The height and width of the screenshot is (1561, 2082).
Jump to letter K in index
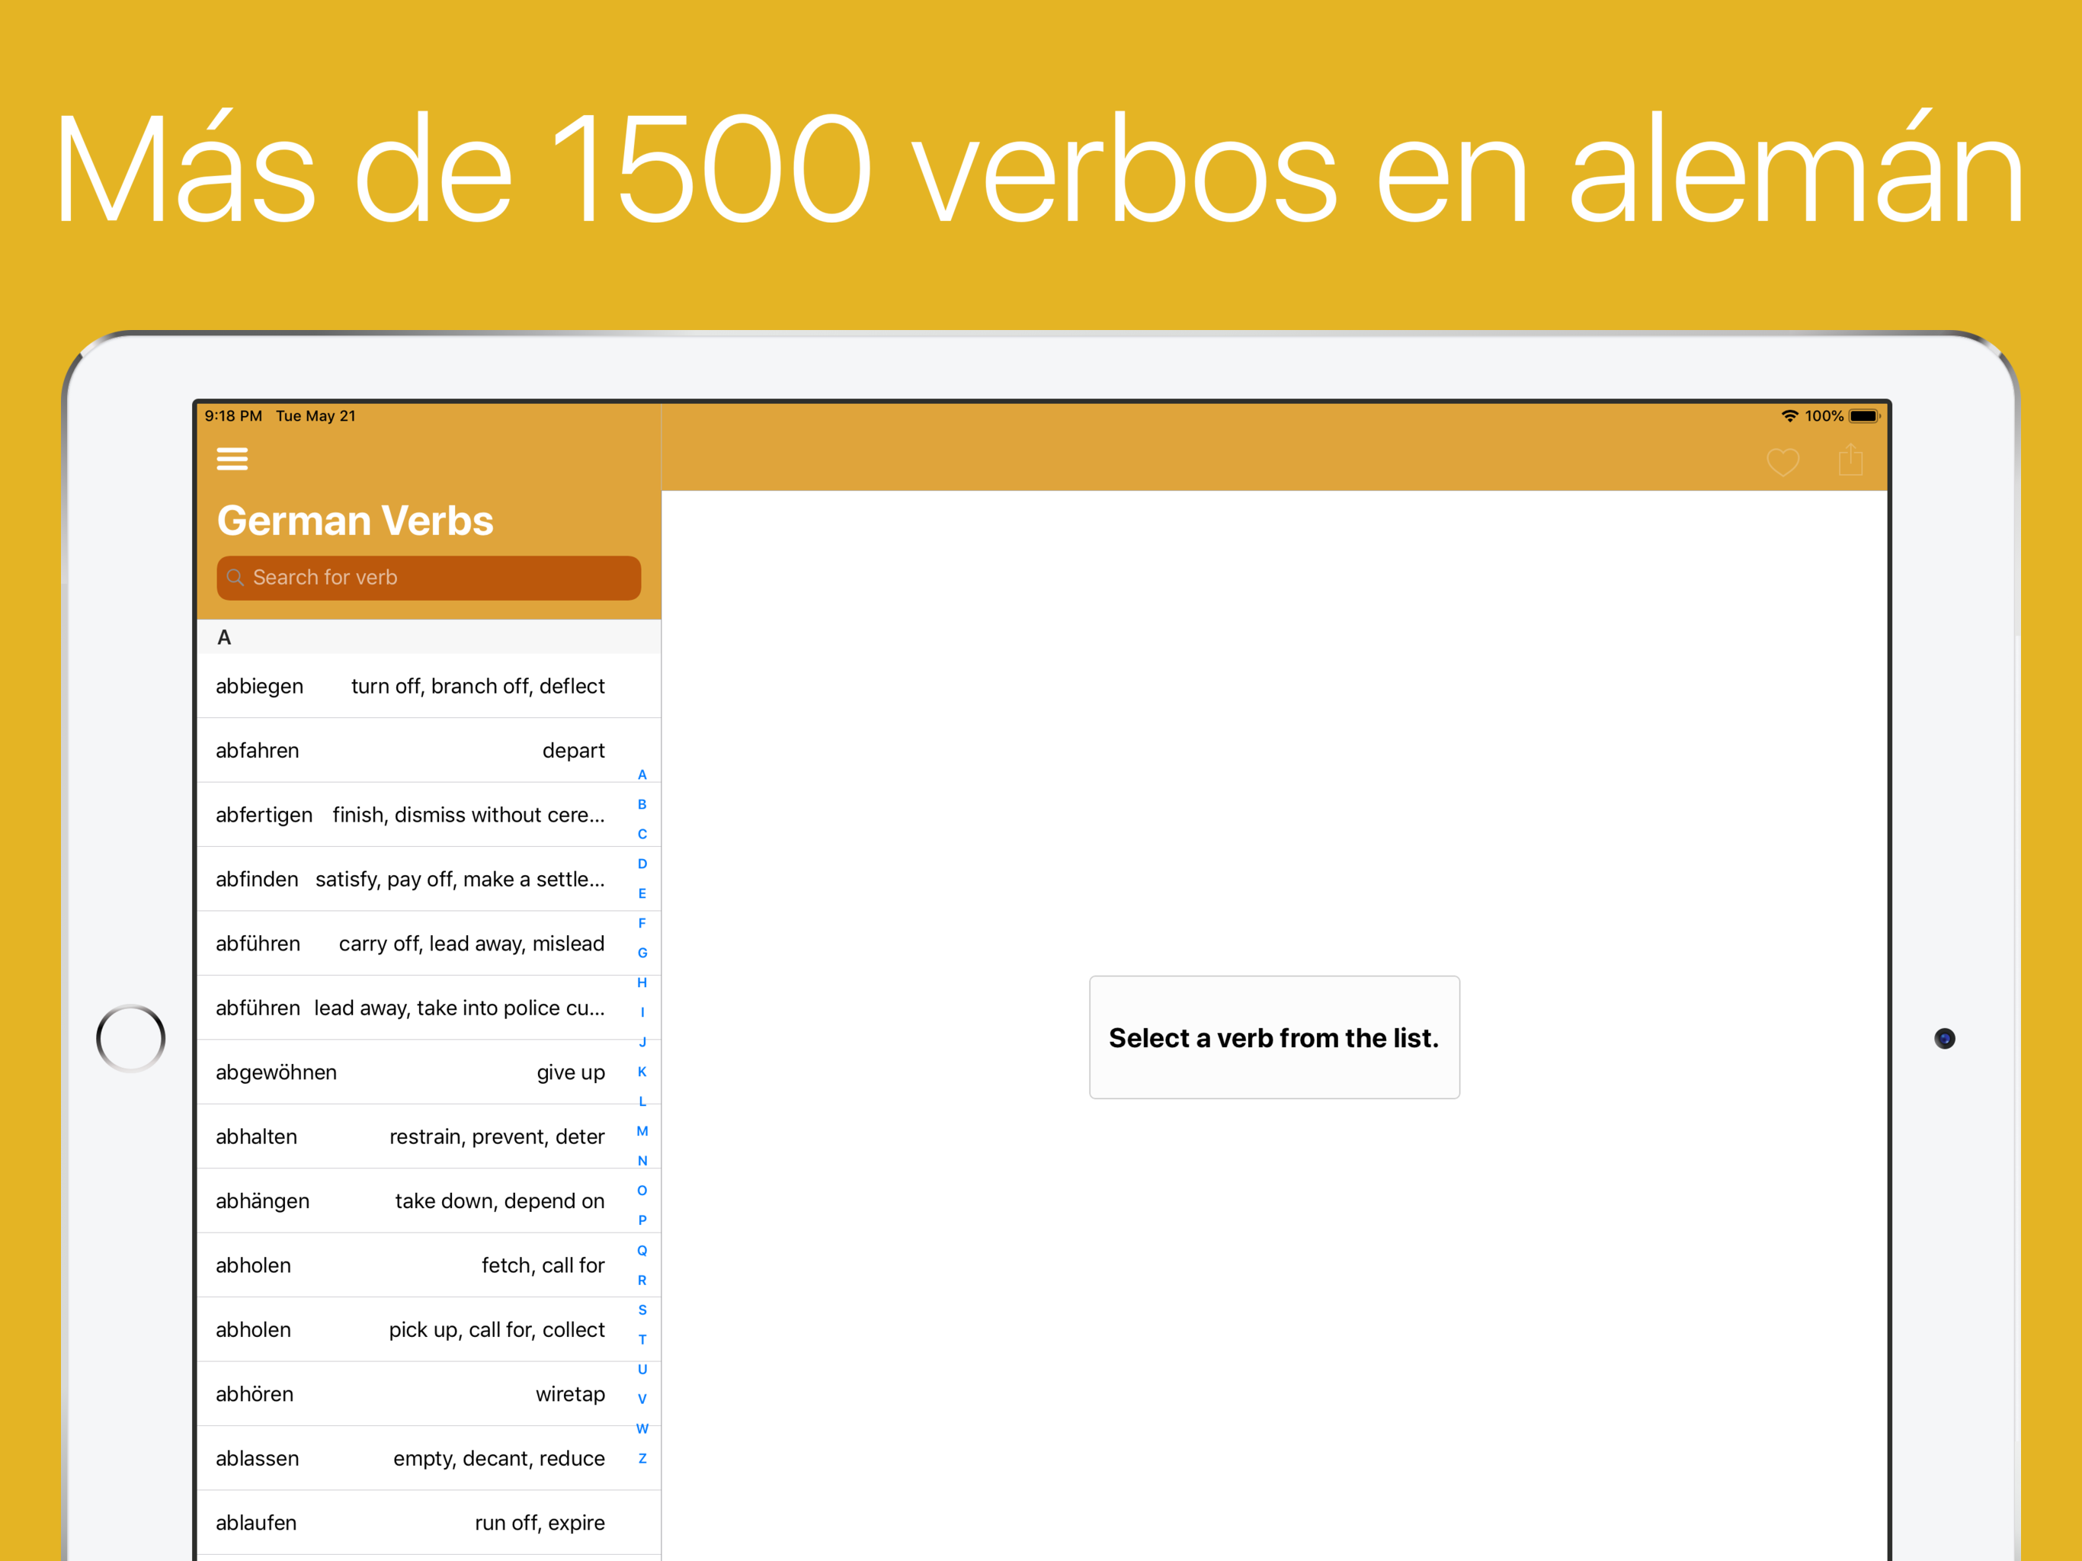click(x=642, y=1072)
